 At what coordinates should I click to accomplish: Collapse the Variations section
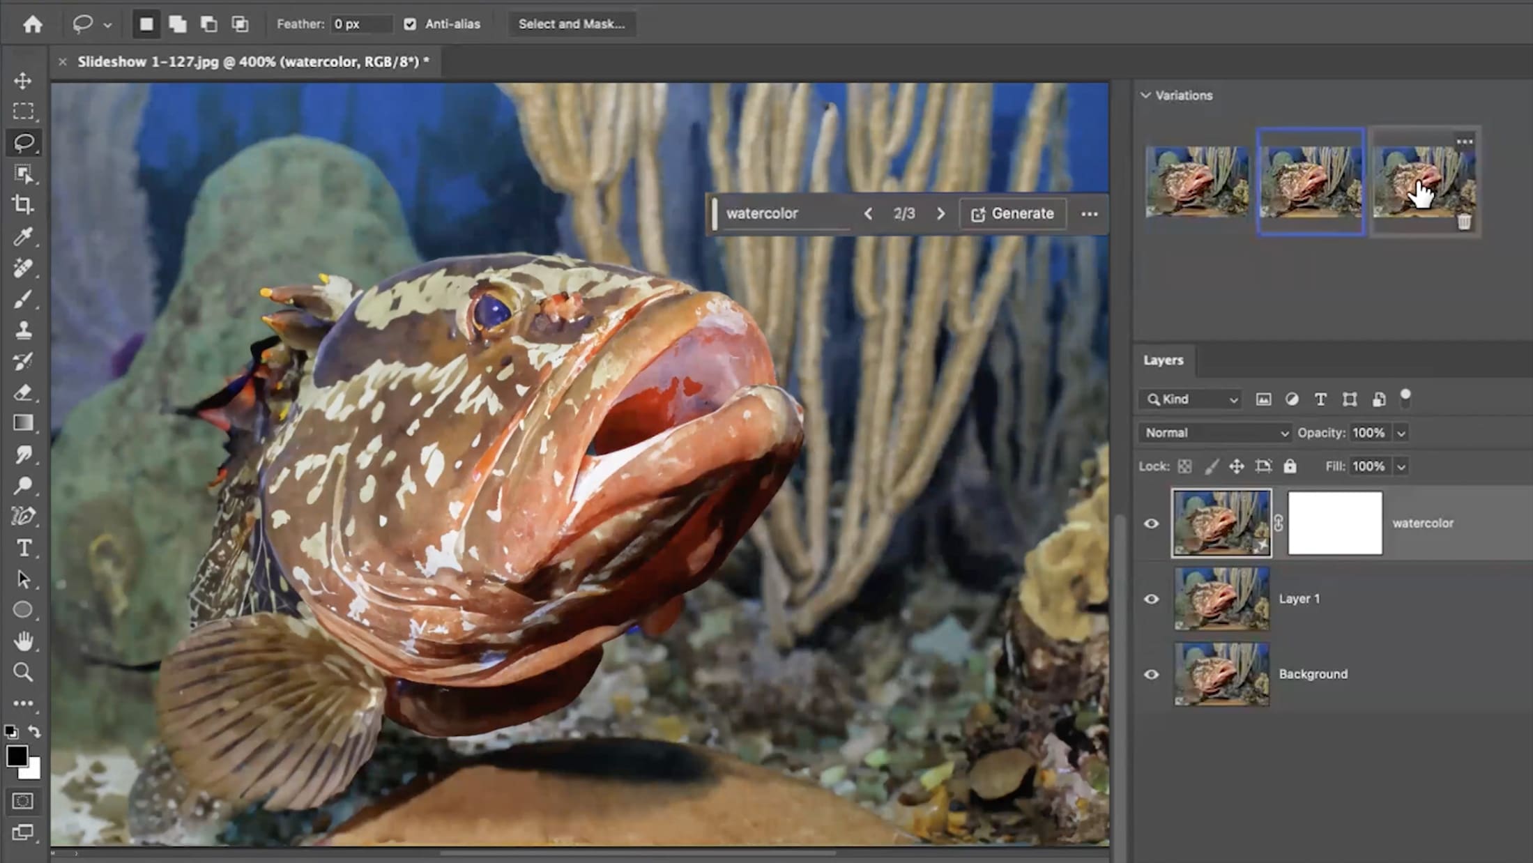(x=1145, y=95)
